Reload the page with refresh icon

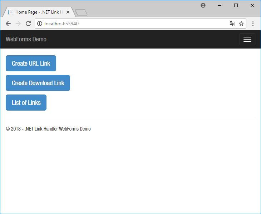(x=28, y=24)
